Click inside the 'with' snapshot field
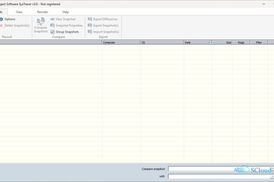274x182 pixels. pyautogui.click(x=219, y=177)
